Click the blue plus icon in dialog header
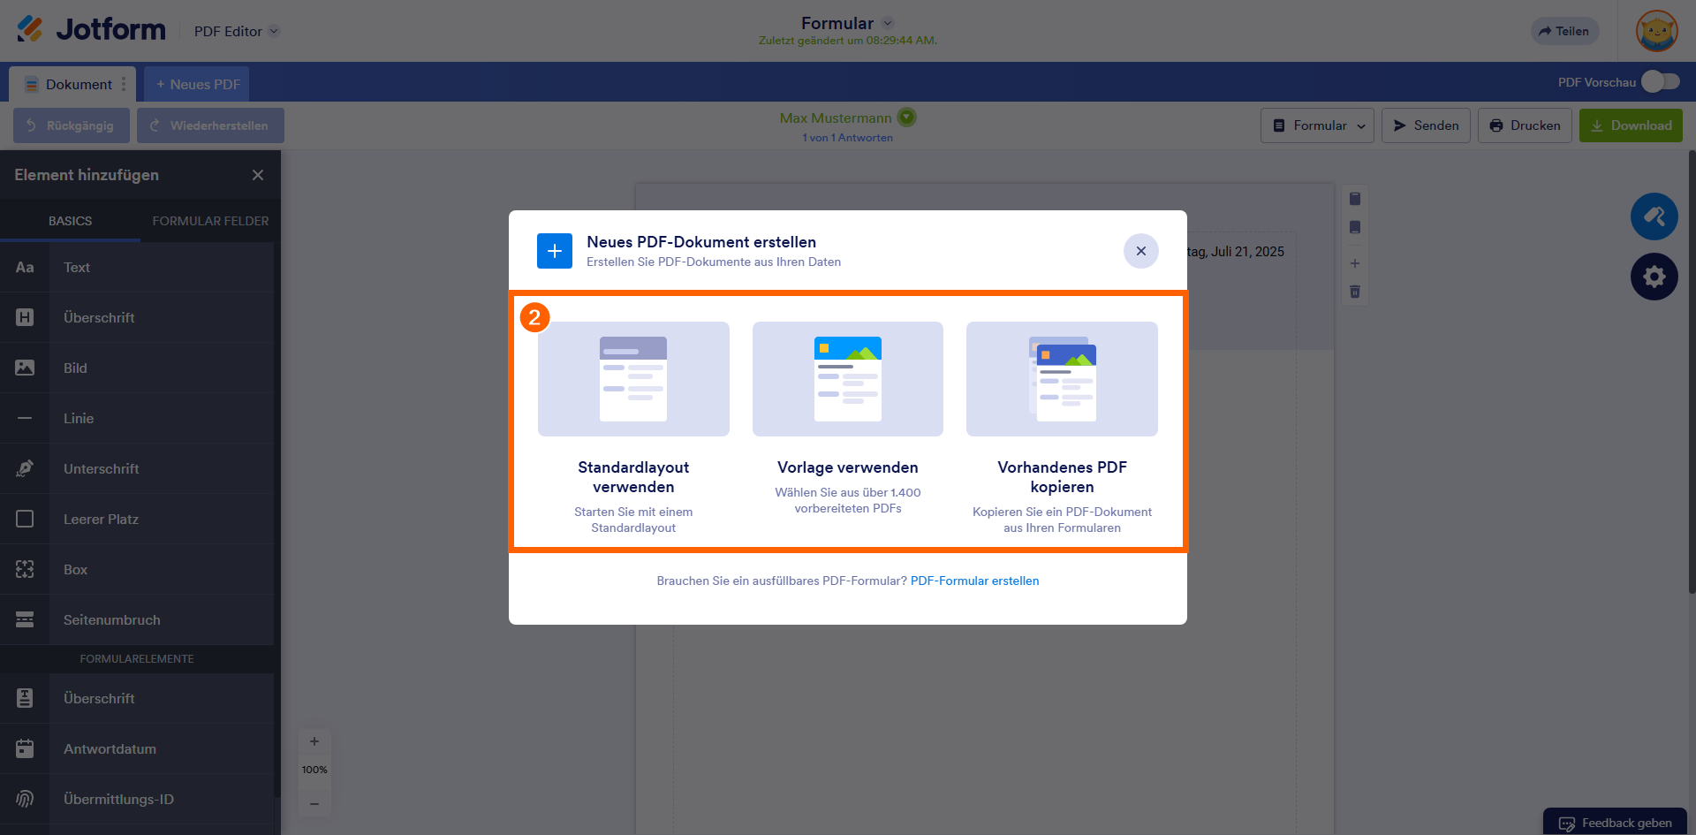The height and width of the screenshot is (835, 1696). coord(555,251)
